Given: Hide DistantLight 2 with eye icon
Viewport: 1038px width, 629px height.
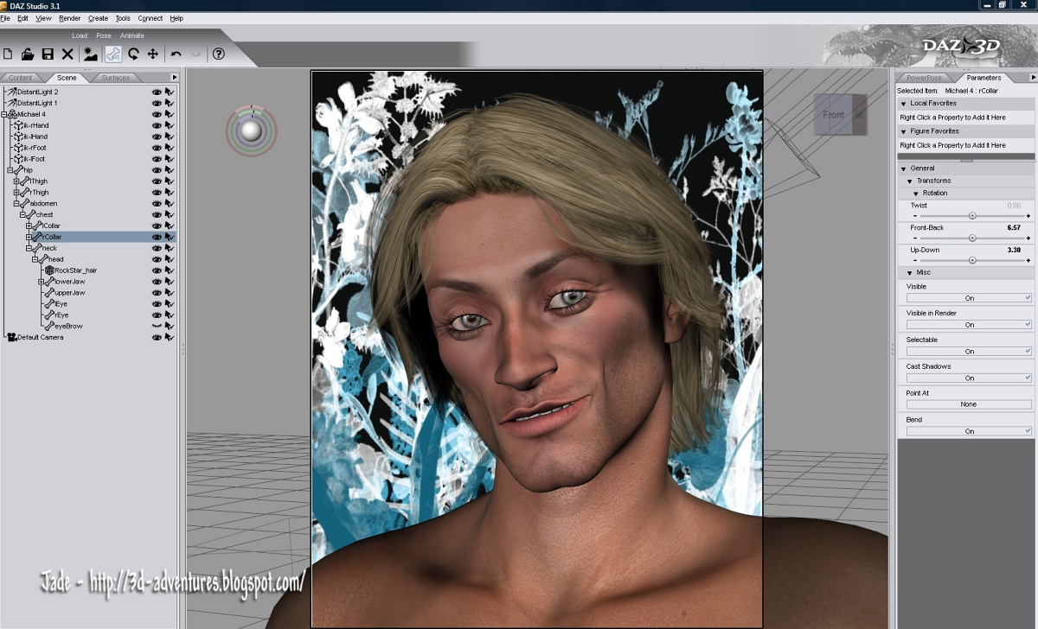Looking at the screenshot, I should 157,92.
